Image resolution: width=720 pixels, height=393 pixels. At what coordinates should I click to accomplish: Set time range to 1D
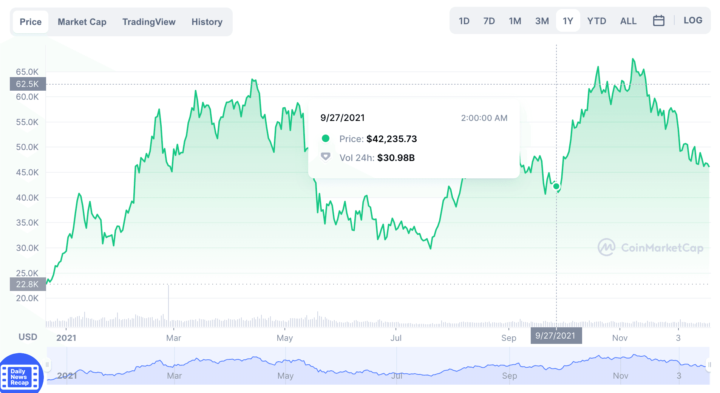pos(464,21)
